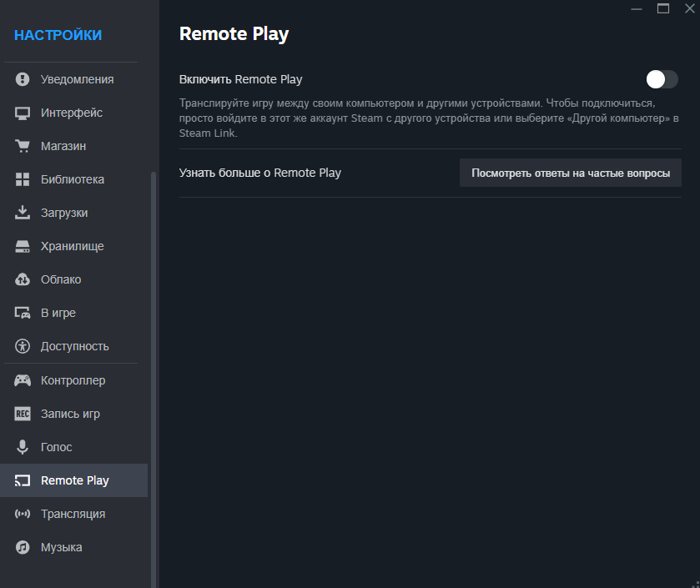Image resolution: width=700 pixels, height=588 pixels.
Task: Maximize the settings window
Action: click(x=663, y=8)
